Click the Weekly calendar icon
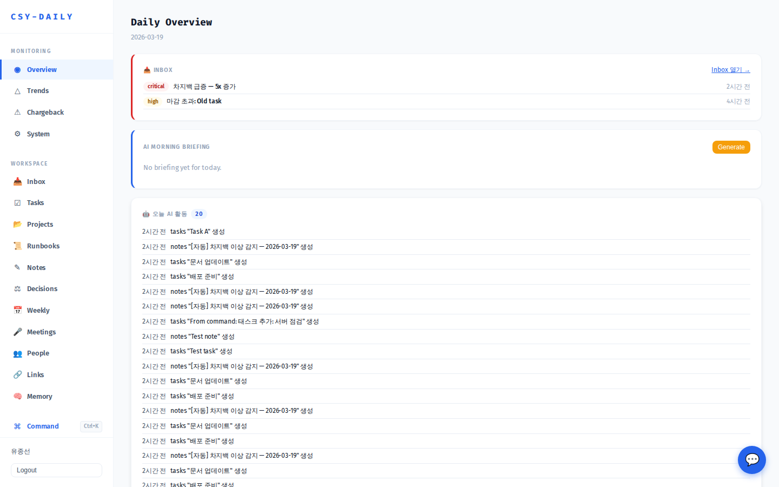The image size is (779, 487). (x=17, y=311)
